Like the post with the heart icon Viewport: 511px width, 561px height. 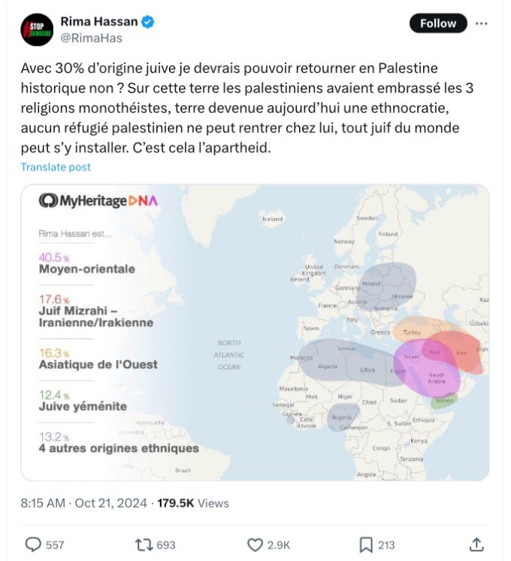(255, 544)
